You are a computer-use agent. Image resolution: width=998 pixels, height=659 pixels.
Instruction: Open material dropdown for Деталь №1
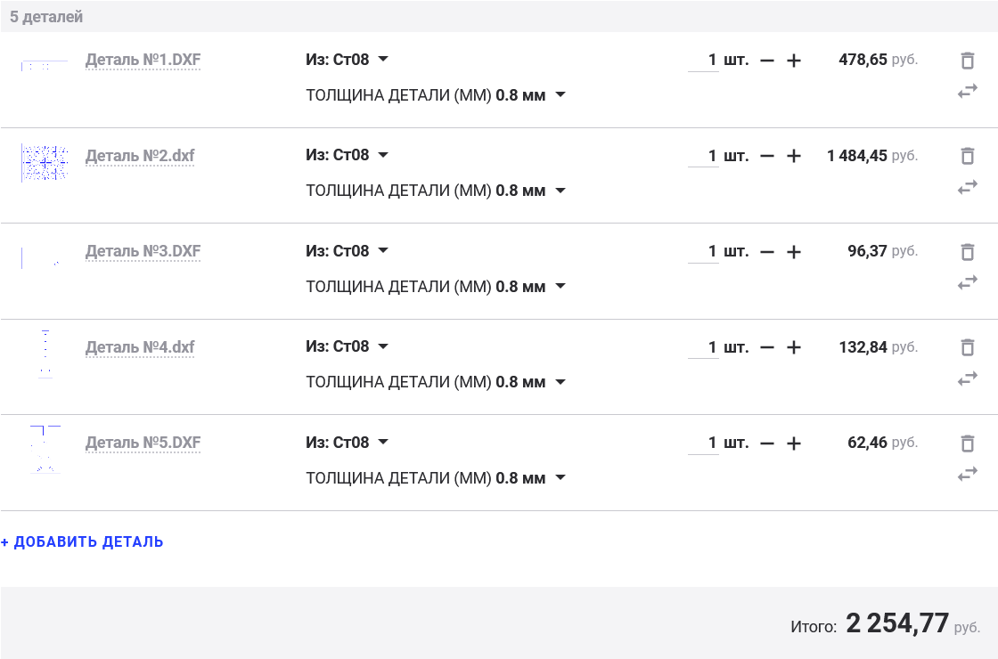[x=348, y=60]
